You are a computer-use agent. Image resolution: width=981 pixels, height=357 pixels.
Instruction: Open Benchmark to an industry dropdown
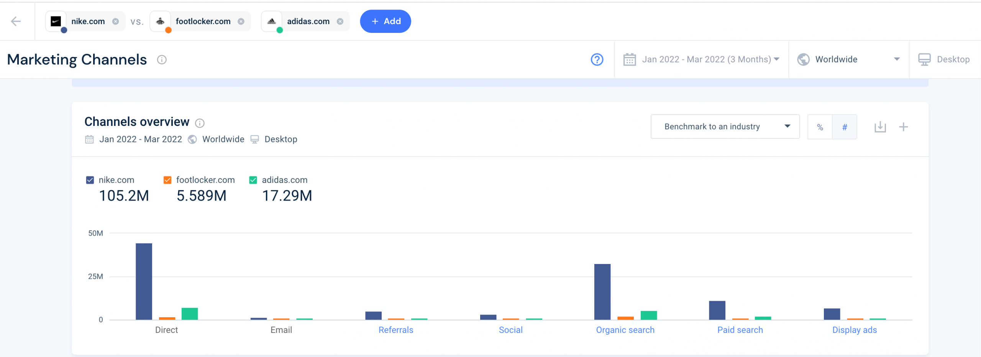725,127
